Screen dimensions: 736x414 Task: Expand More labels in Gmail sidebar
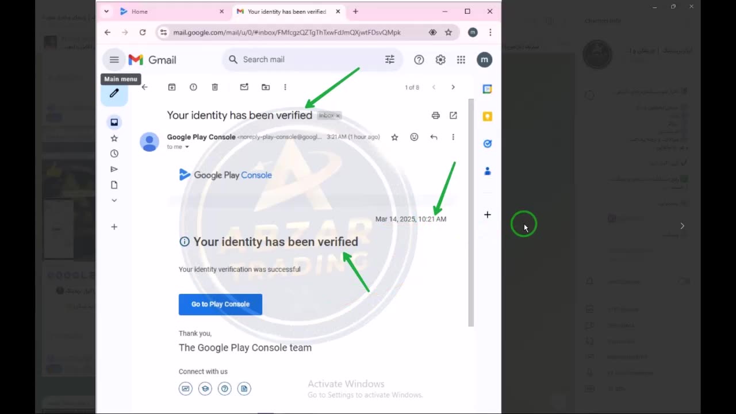coord(114,200)
